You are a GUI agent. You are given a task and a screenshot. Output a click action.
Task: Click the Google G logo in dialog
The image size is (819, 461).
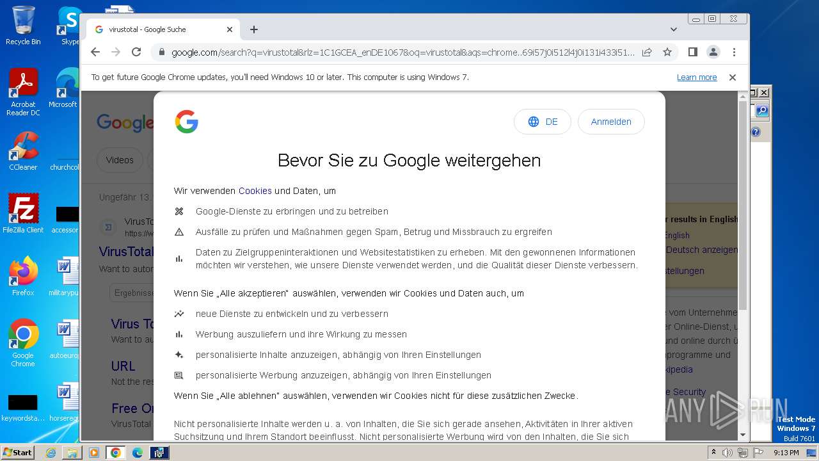coord(186,122)
